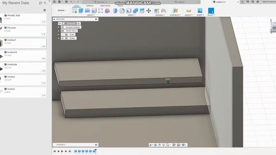Open the Select dropdown menu
This screenshot has width=276, height=155.
211,15
